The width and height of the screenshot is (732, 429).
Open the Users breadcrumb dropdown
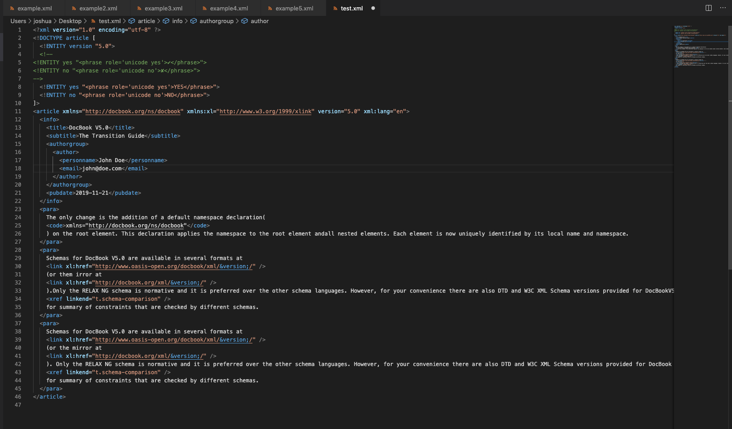(18, 21)
